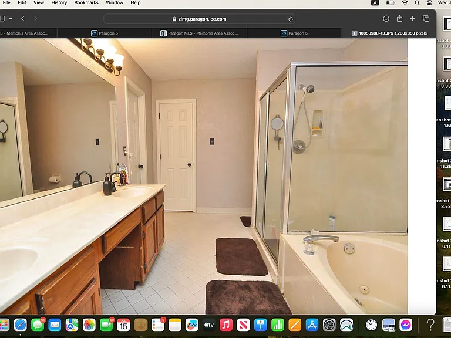Show the tab overview grid
451x338 pixels.
[x=426, y=19]
